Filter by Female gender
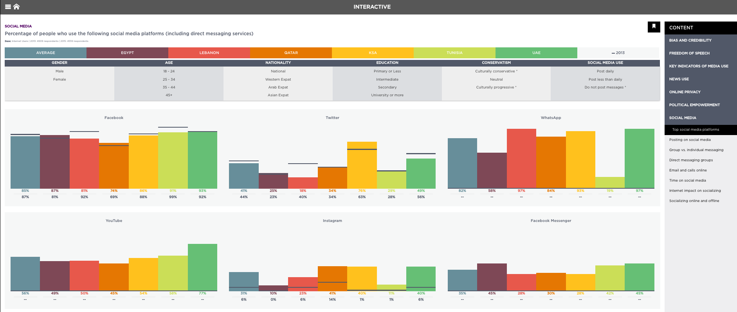The height and width of the screenshot is (312, 737). pos(59,79)
